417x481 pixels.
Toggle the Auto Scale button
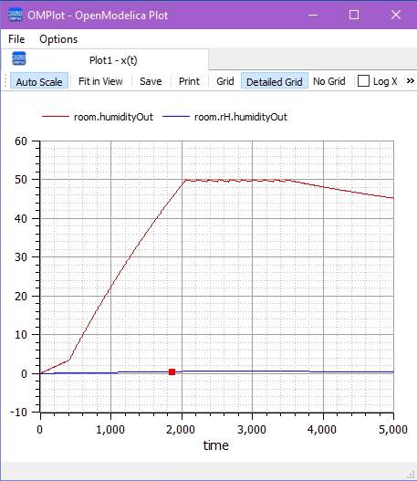[39, 81]
